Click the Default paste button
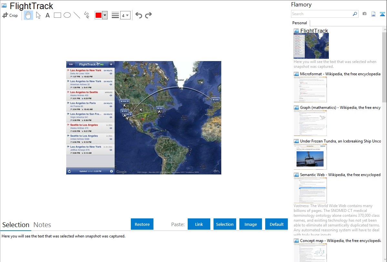Screen dimensions: 387x262 [277, 224]
